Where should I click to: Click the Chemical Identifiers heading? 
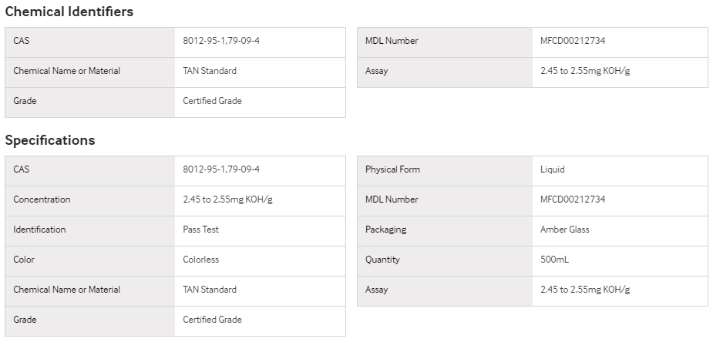[69, 12]
